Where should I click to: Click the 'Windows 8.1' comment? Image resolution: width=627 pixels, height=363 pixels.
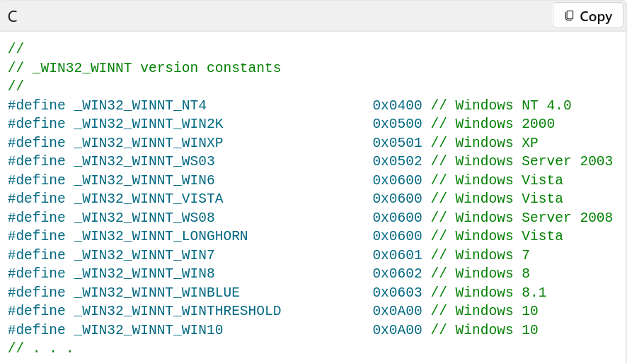(x=488, y=292)
